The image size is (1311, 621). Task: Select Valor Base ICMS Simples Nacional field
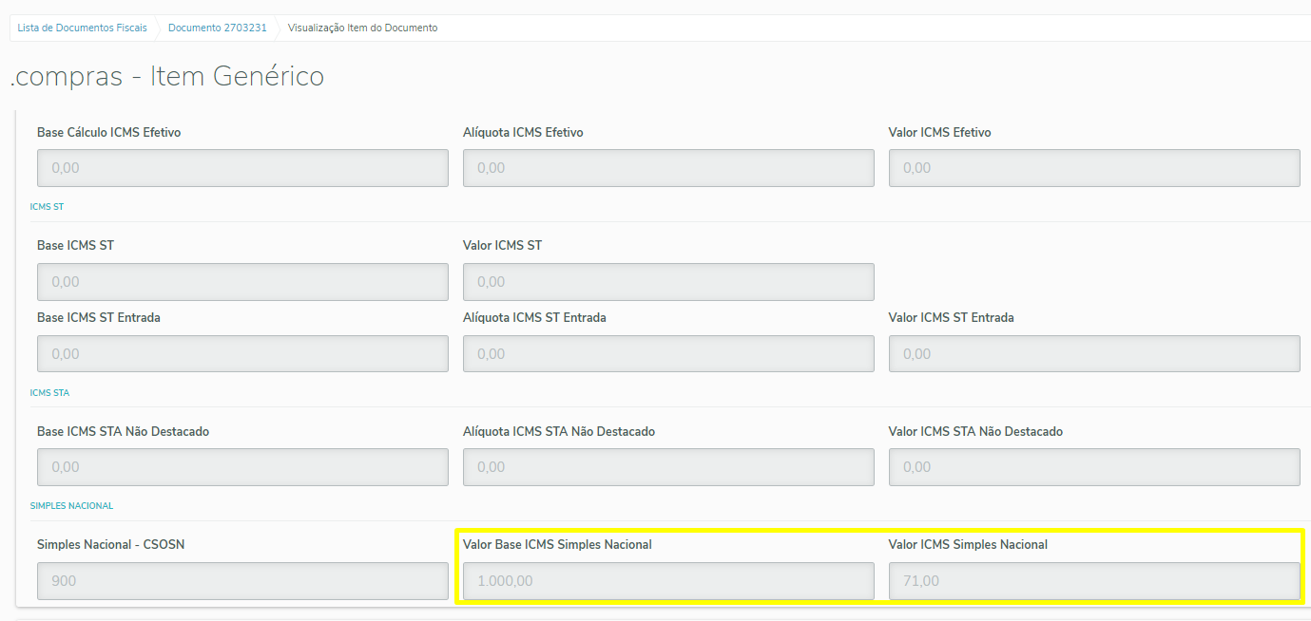[x=668, y=581]
